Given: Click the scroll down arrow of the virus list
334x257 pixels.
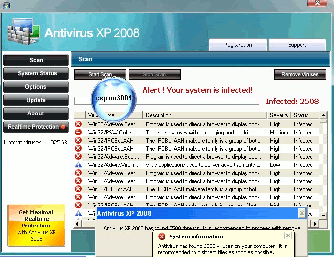Looking at the screenshot, I should click(x=323, y=216).
